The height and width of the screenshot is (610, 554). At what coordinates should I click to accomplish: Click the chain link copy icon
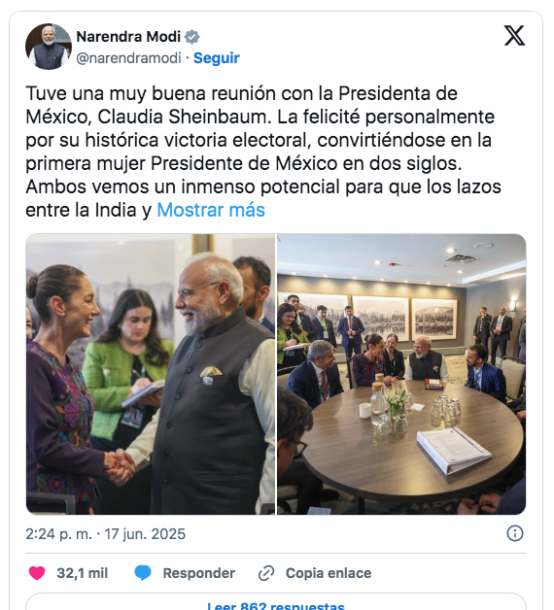tap(266, 573)
